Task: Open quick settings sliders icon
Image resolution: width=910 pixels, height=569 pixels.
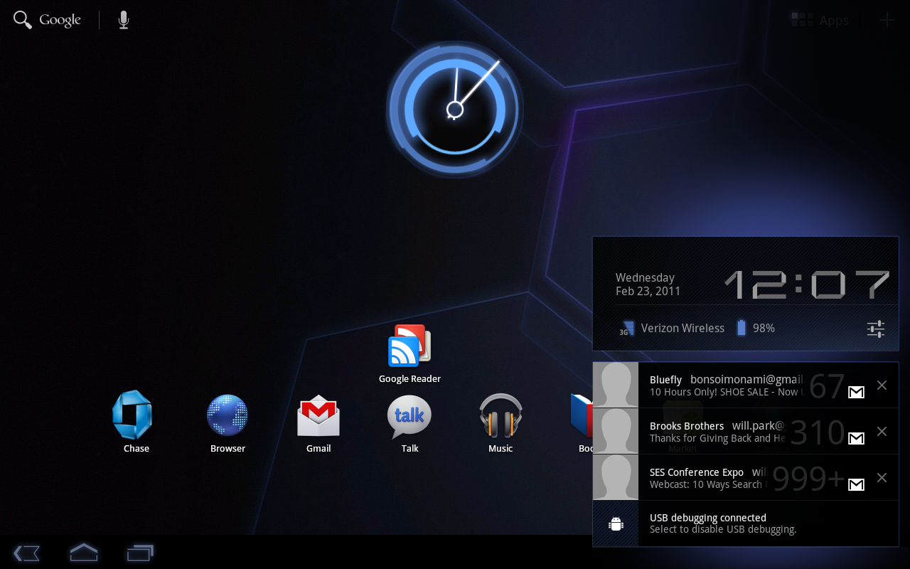Action: coord(876,329)
